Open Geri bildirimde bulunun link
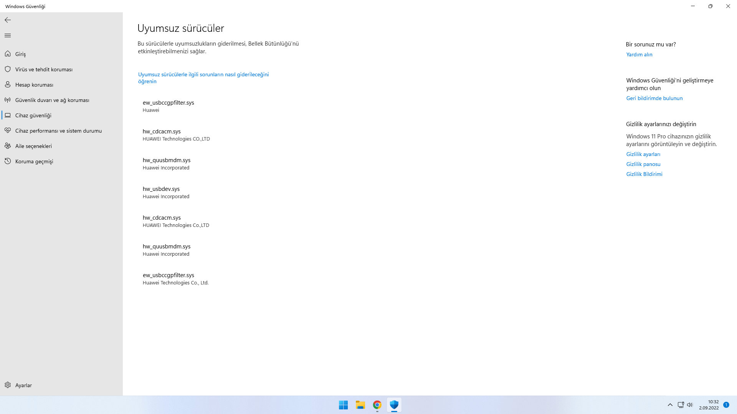Image resolution: width=737 pixels, height=414 pixels. 654,98
